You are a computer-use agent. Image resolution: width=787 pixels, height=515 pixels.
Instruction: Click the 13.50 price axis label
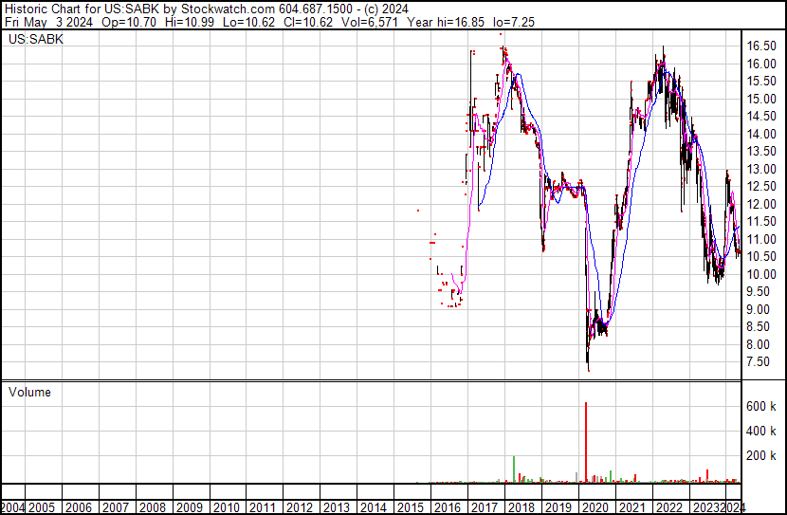pyautogui.click(x=761, y=152)
